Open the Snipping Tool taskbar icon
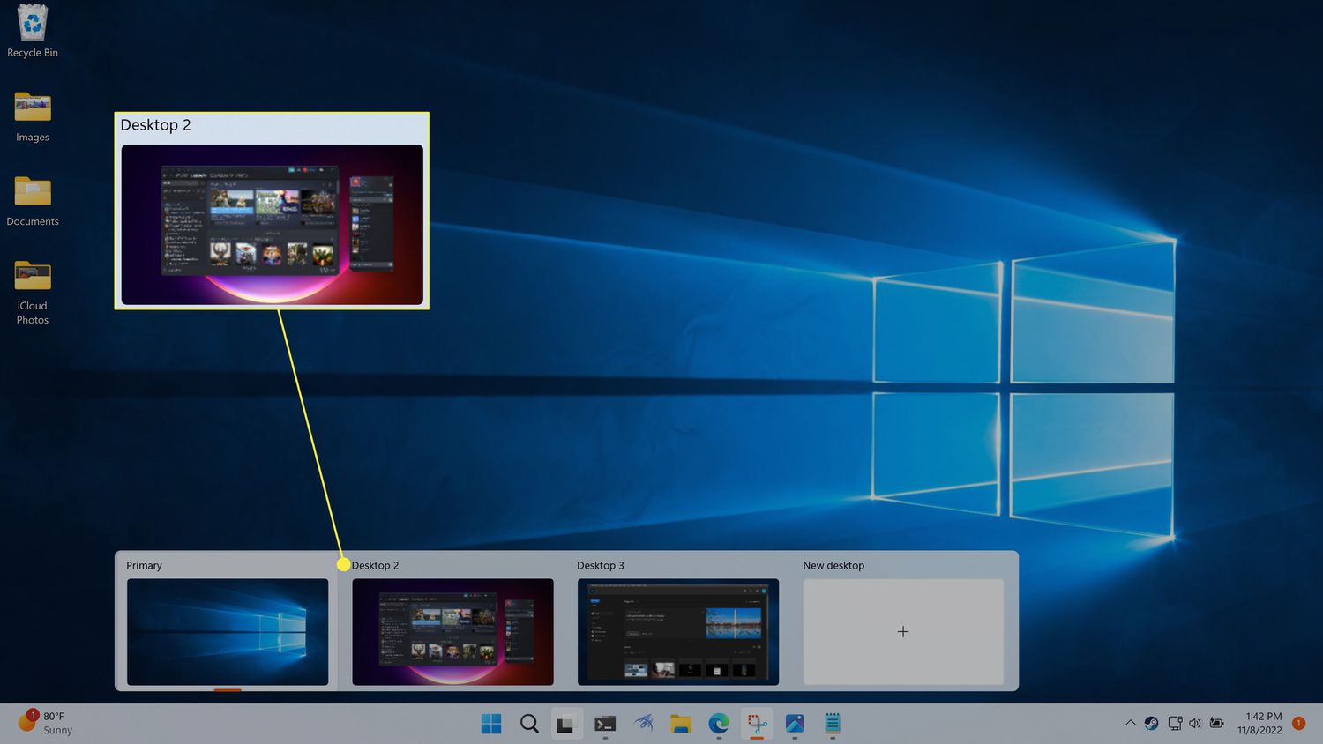The height and width of the screenshot is (744, 1323). click(757, 724)
